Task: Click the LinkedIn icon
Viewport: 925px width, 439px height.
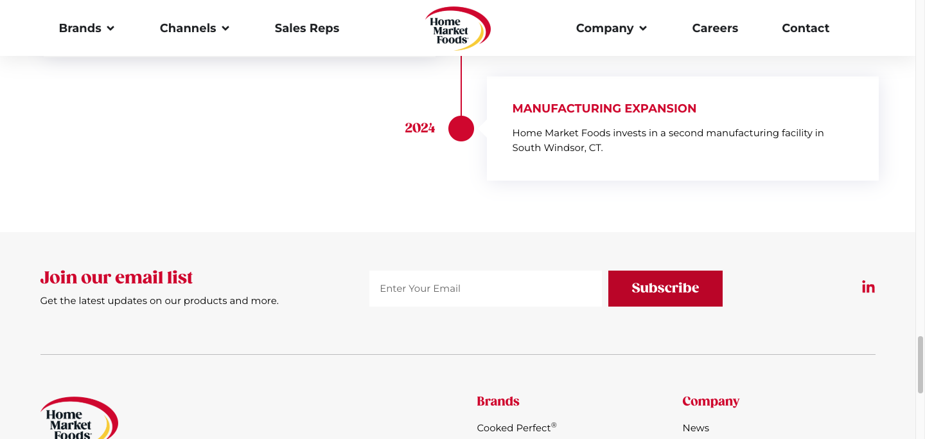Action: click(868, 288)
